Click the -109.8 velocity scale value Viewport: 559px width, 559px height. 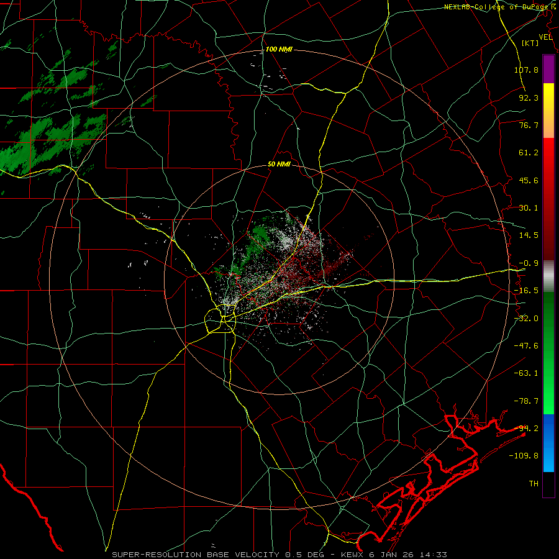[524, 456]
